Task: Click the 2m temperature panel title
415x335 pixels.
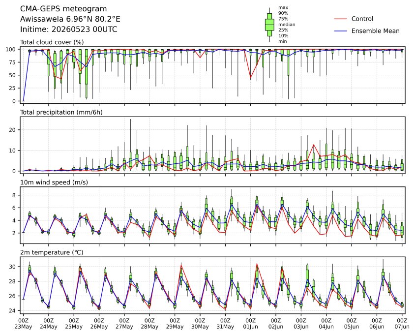Action: tap(52, 252)
